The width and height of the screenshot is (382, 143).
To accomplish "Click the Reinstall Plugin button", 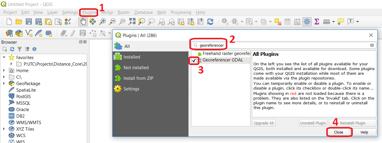I will click(352, 123).
